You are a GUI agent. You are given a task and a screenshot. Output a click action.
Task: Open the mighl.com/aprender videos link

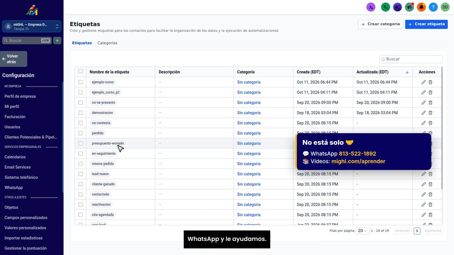point(358,161)
